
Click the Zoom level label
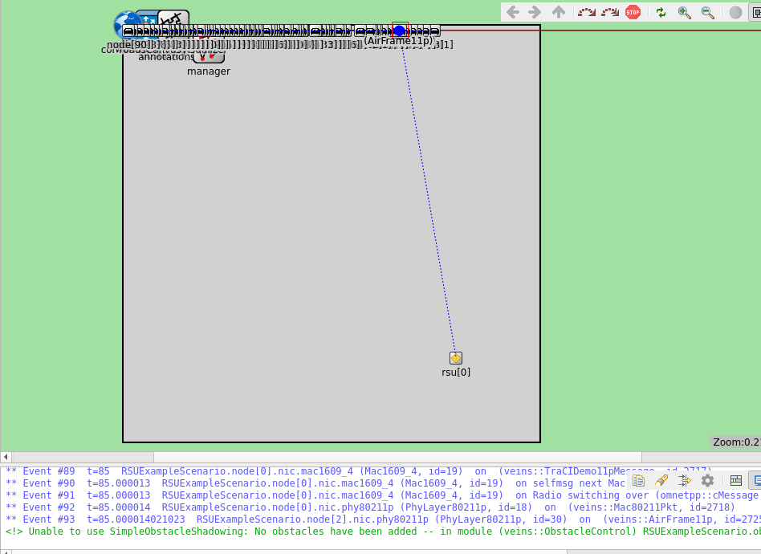(736, 442)
